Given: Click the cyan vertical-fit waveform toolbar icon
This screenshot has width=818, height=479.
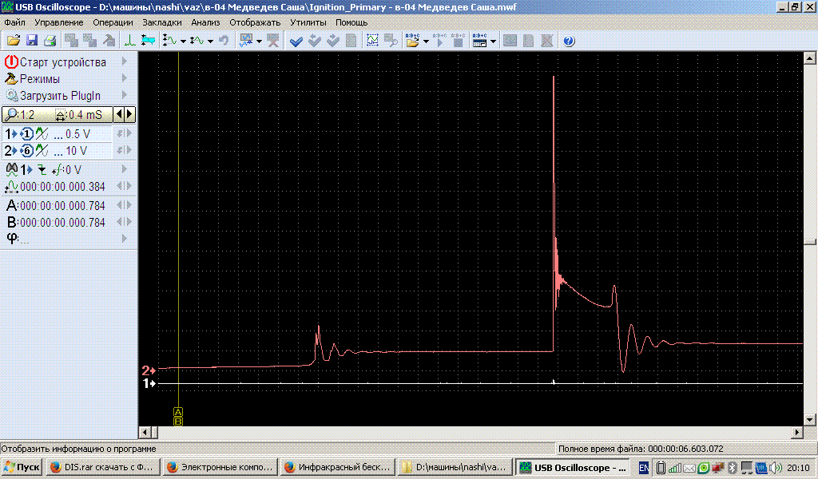Looking at the screenshot, I should click(148, 41).
